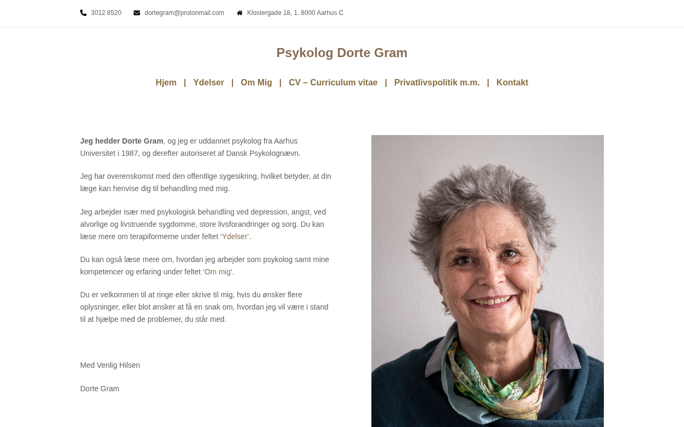Navigate to CV – Curriculum vitae

click(333, 83)
